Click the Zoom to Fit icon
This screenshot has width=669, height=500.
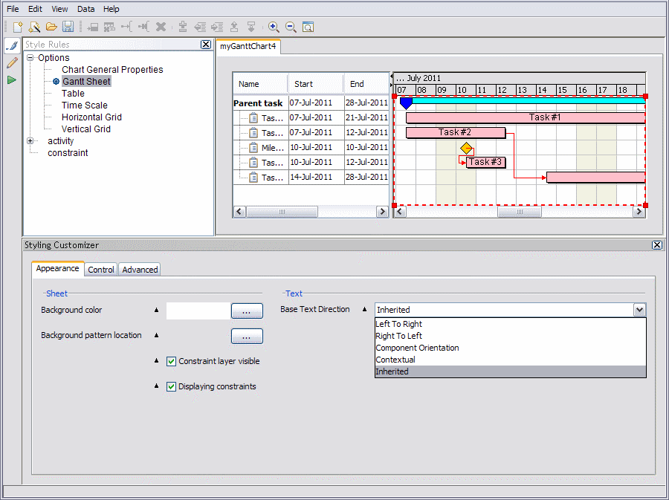[x=308, y=27]
